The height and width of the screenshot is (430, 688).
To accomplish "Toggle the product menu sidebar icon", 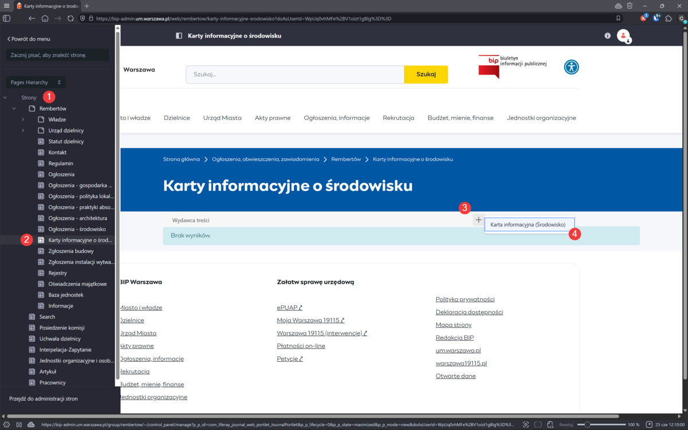I will 179,36.
